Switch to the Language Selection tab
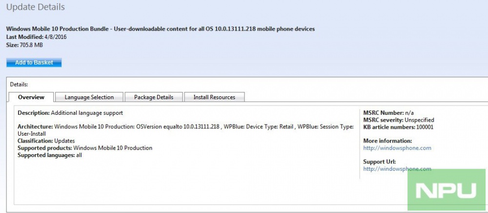488x213 pixels. (x=89, y=97)
